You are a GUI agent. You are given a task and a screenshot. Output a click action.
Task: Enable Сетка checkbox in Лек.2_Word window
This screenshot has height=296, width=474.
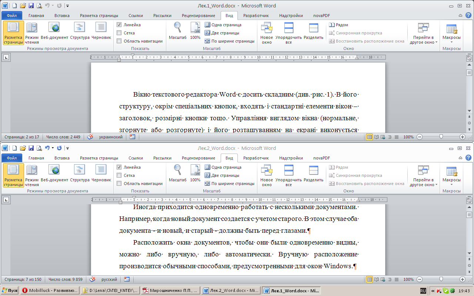coord(119,175)
